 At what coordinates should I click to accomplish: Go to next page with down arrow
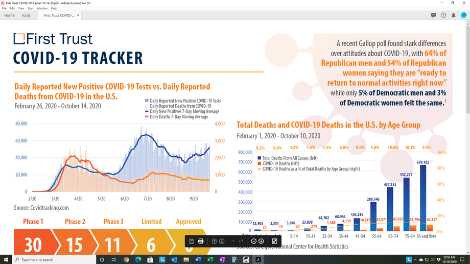click(222, 241)
